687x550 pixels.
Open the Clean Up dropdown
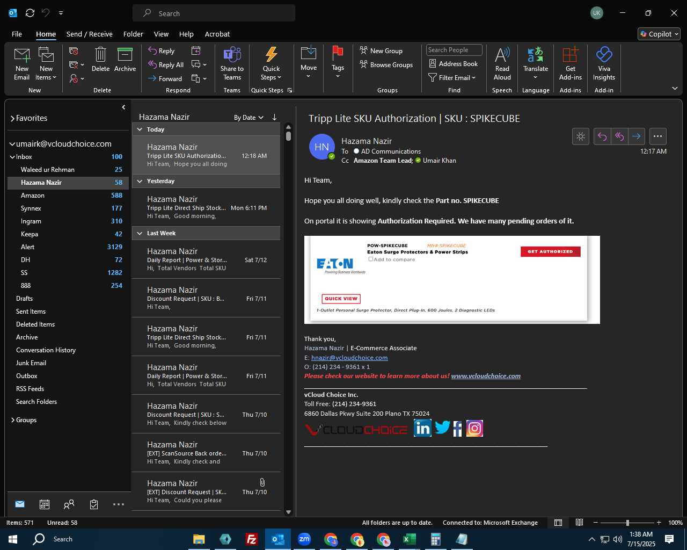pos(77,65)
